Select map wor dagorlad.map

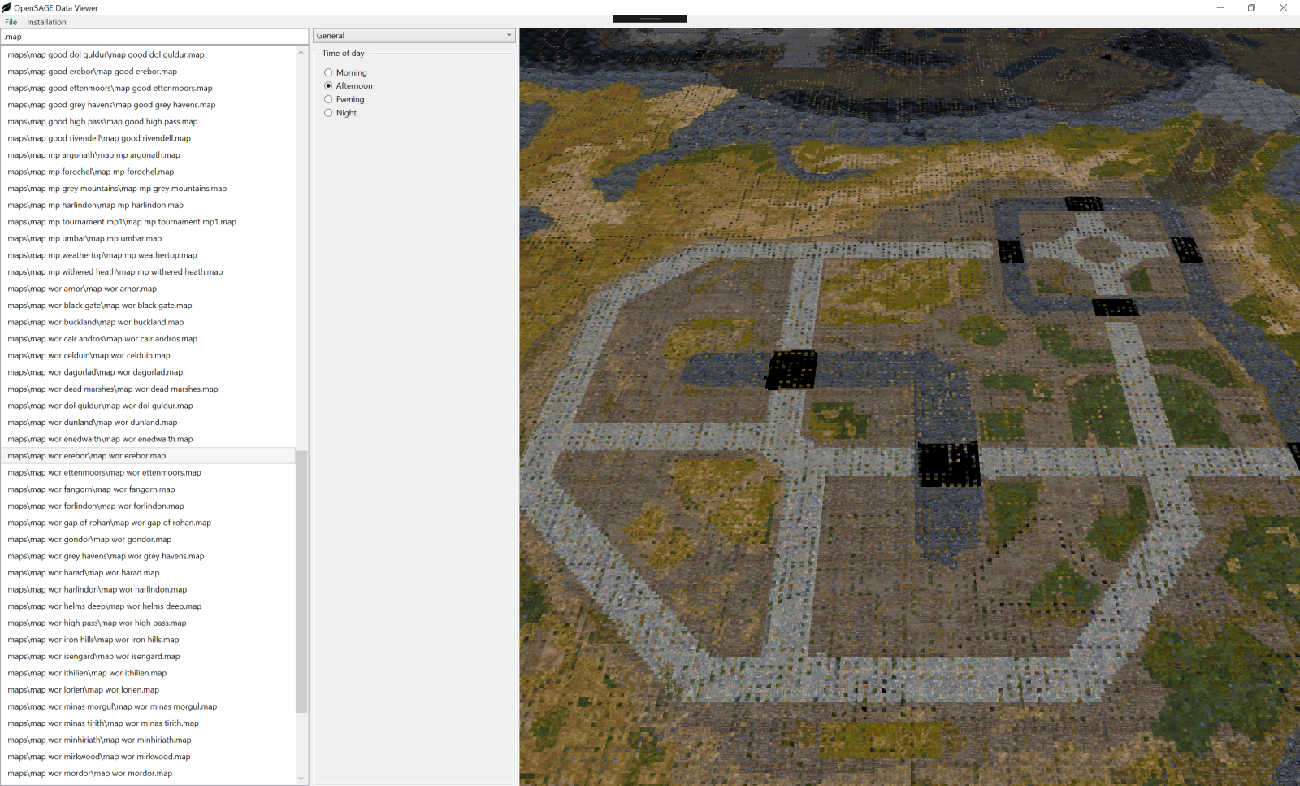148,372
